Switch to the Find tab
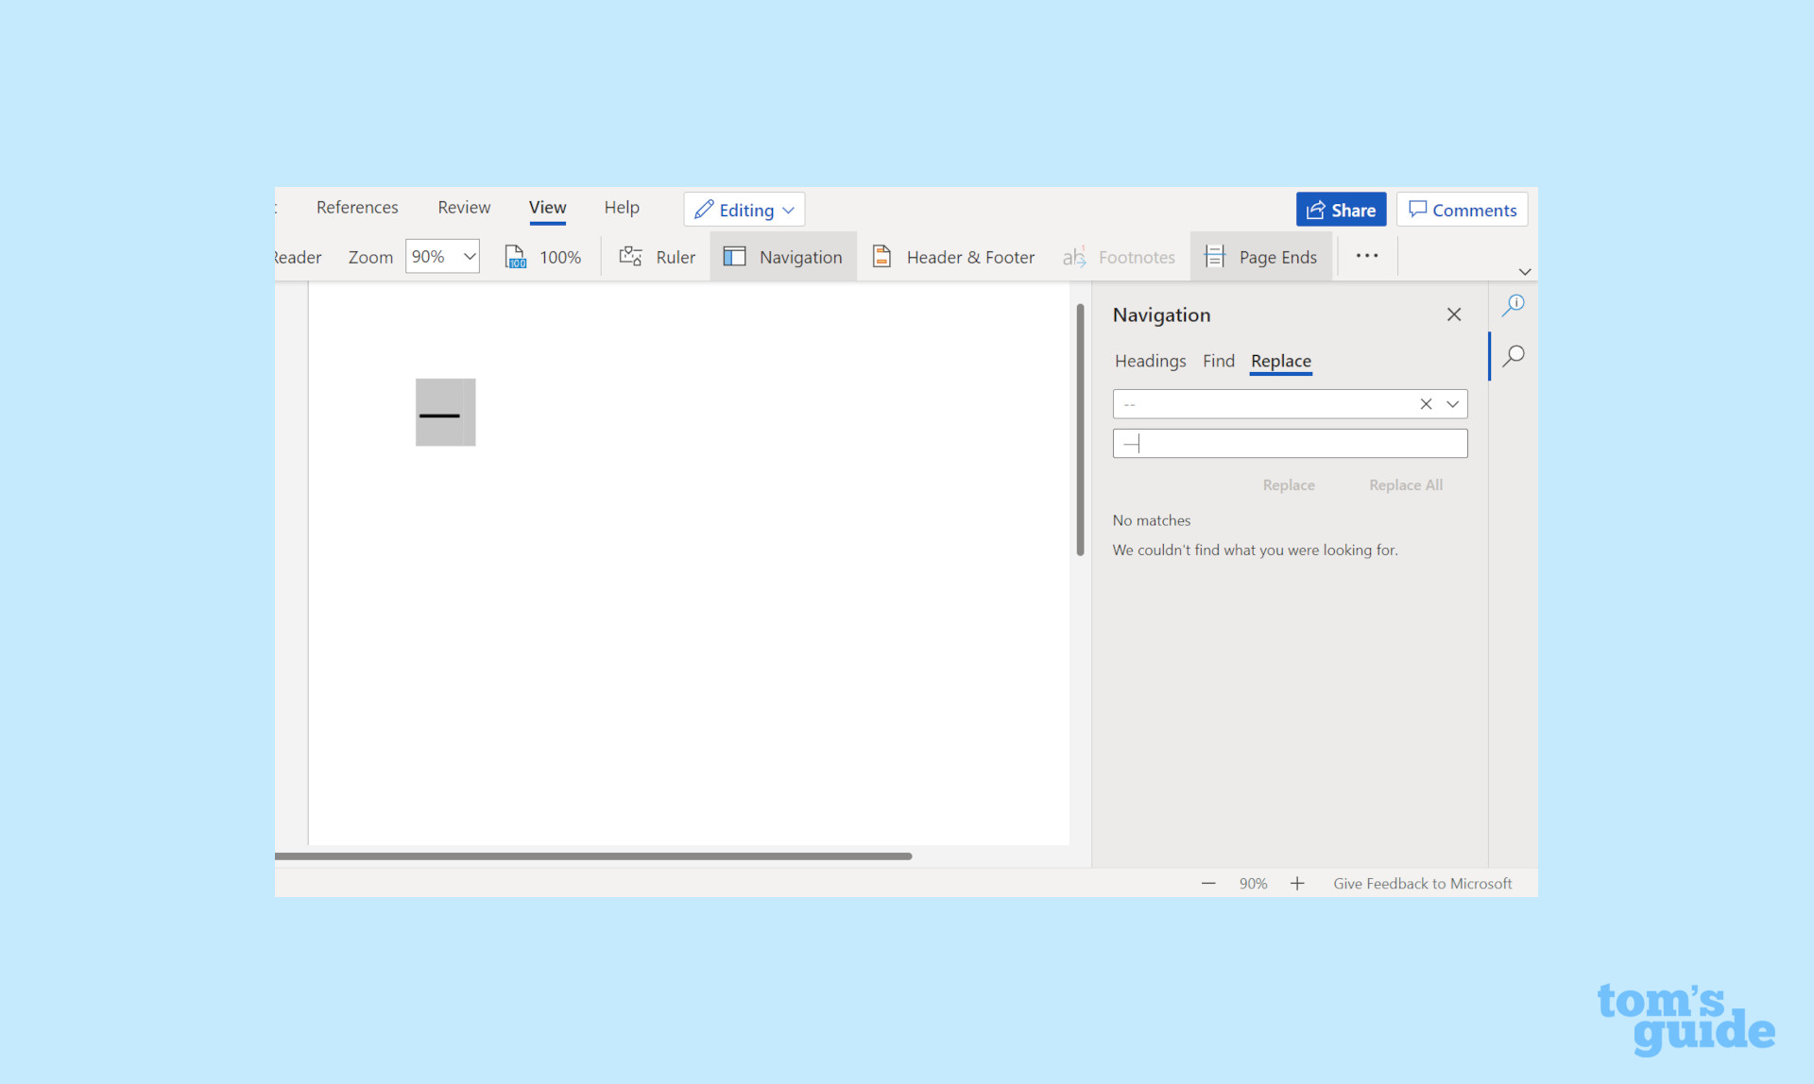This screenshot has height=1084, width=1814. click(1218, 360)
